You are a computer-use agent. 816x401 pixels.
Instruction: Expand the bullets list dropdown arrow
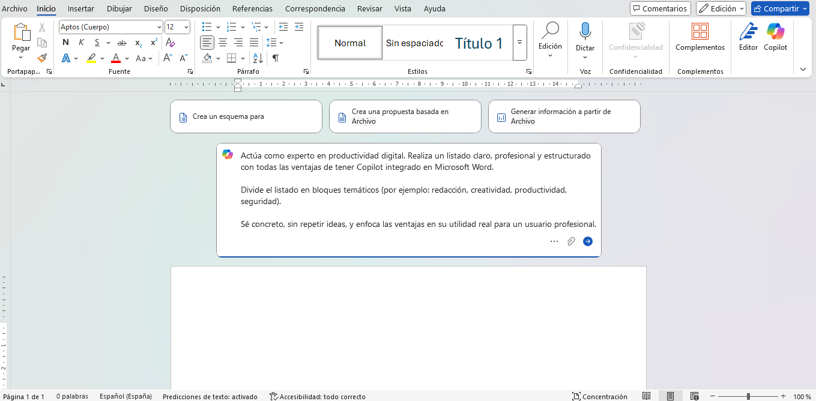tap(218, 27)
